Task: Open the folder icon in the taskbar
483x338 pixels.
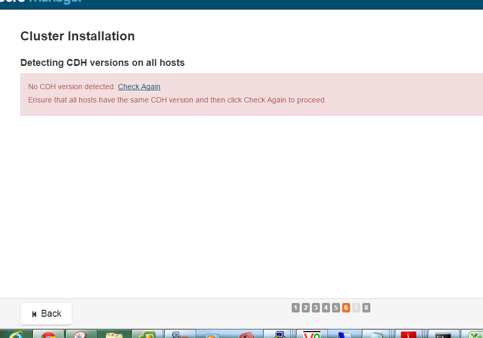Action: (114, 334)
